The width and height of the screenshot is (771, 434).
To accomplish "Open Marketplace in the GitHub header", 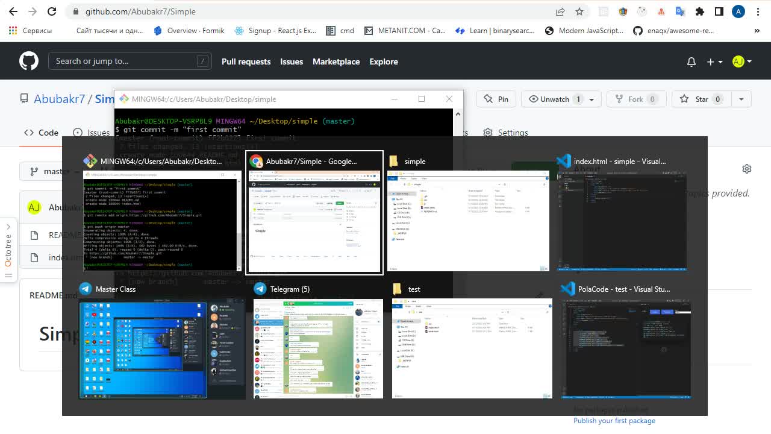I will point(336,61).
